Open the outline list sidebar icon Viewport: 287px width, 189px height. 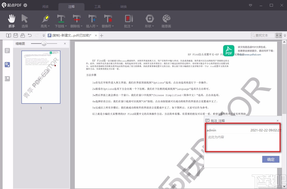(7, 51)
